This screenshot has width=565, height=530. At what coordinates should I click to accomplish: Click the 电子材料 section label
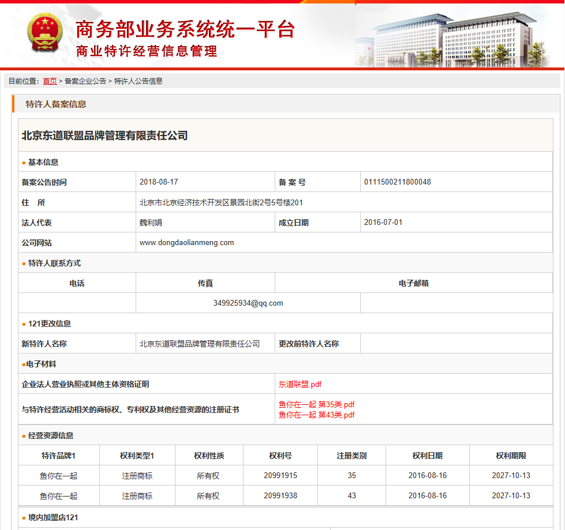point(41,364)
